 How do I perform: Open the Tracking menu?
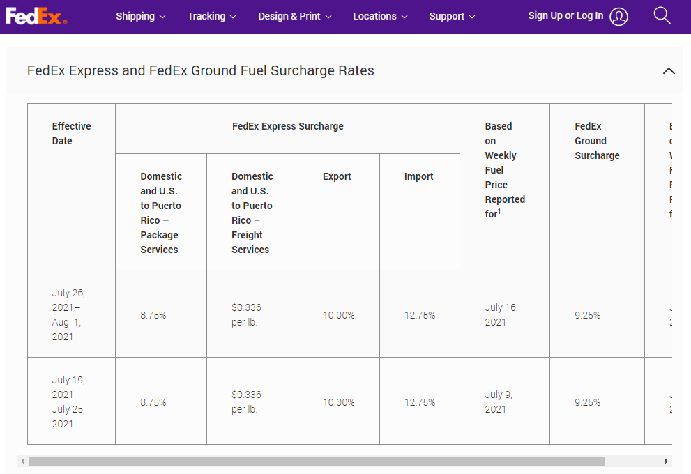(x=212, y=16)
